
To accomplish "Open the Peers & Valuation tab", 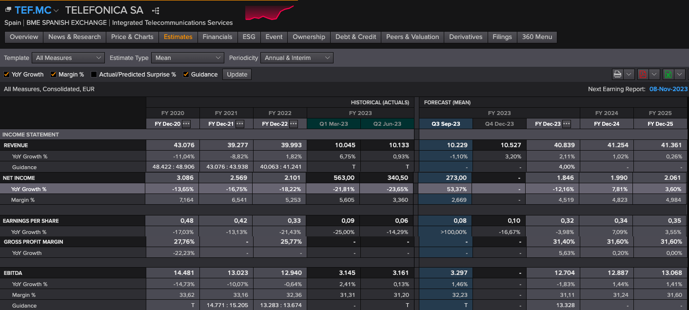I will click(413, 37).
